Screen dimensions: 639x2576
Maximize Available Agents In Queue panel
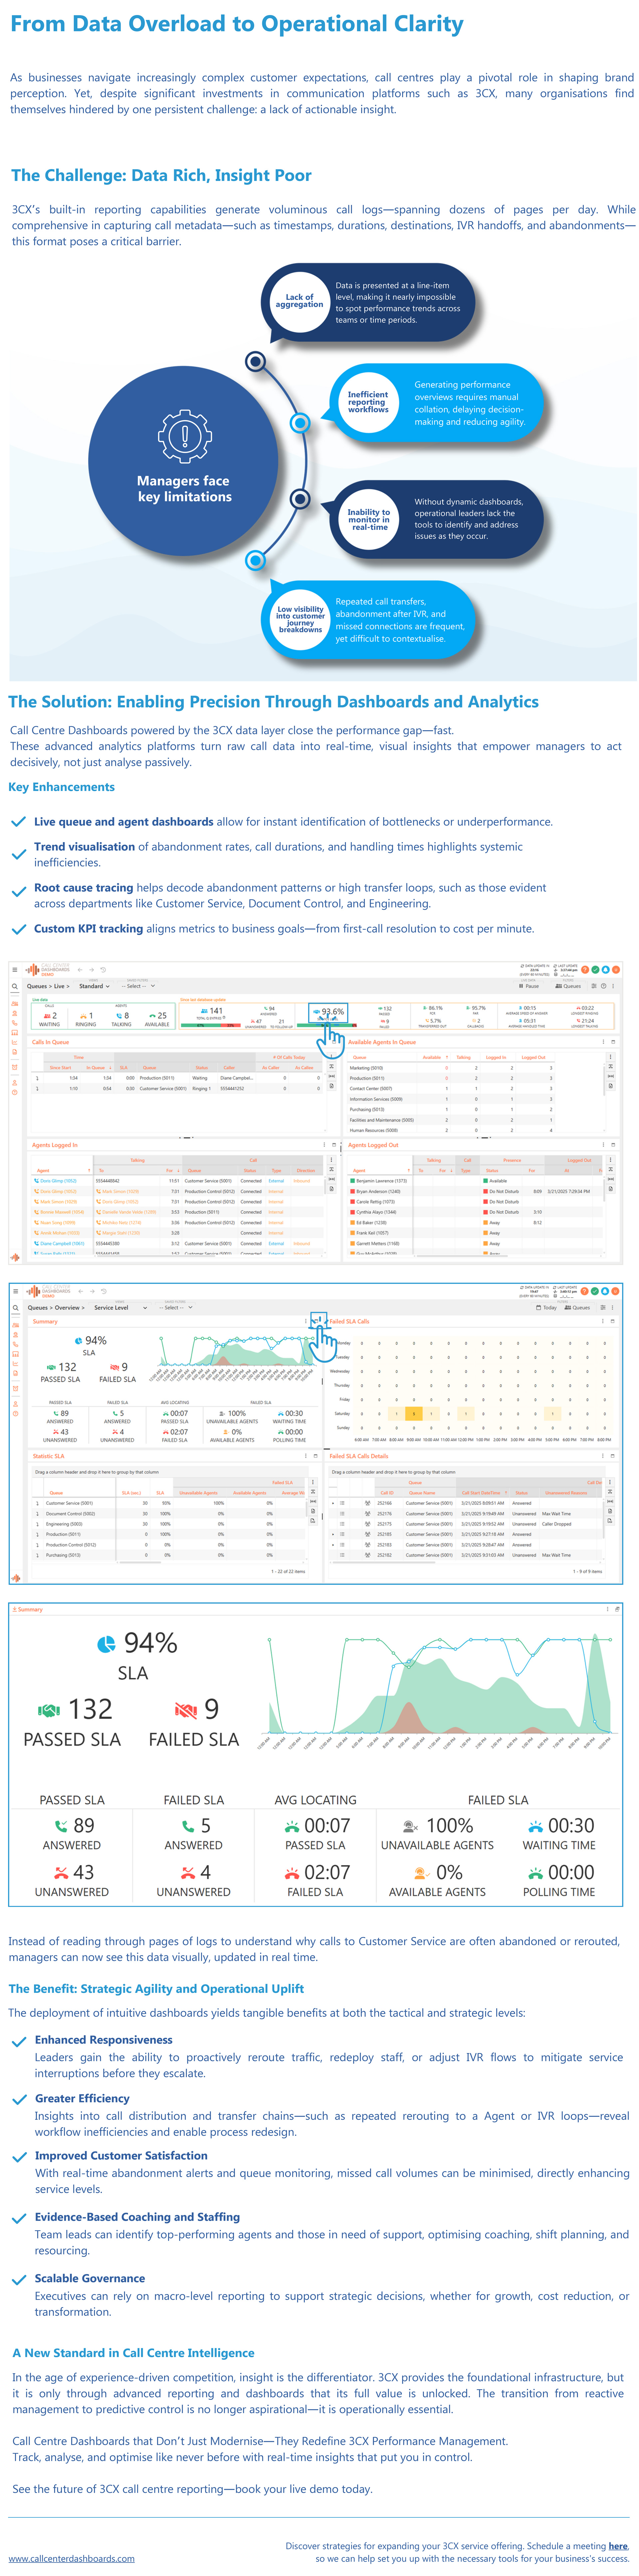coord(613,1042)
